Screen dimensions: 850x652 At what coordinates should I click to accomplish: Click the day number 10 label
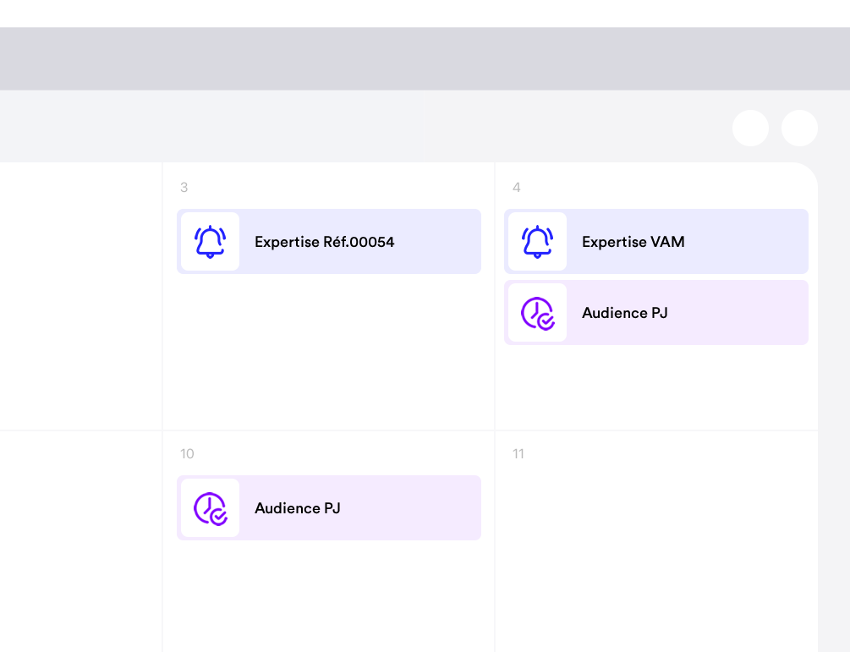point(187,454)
